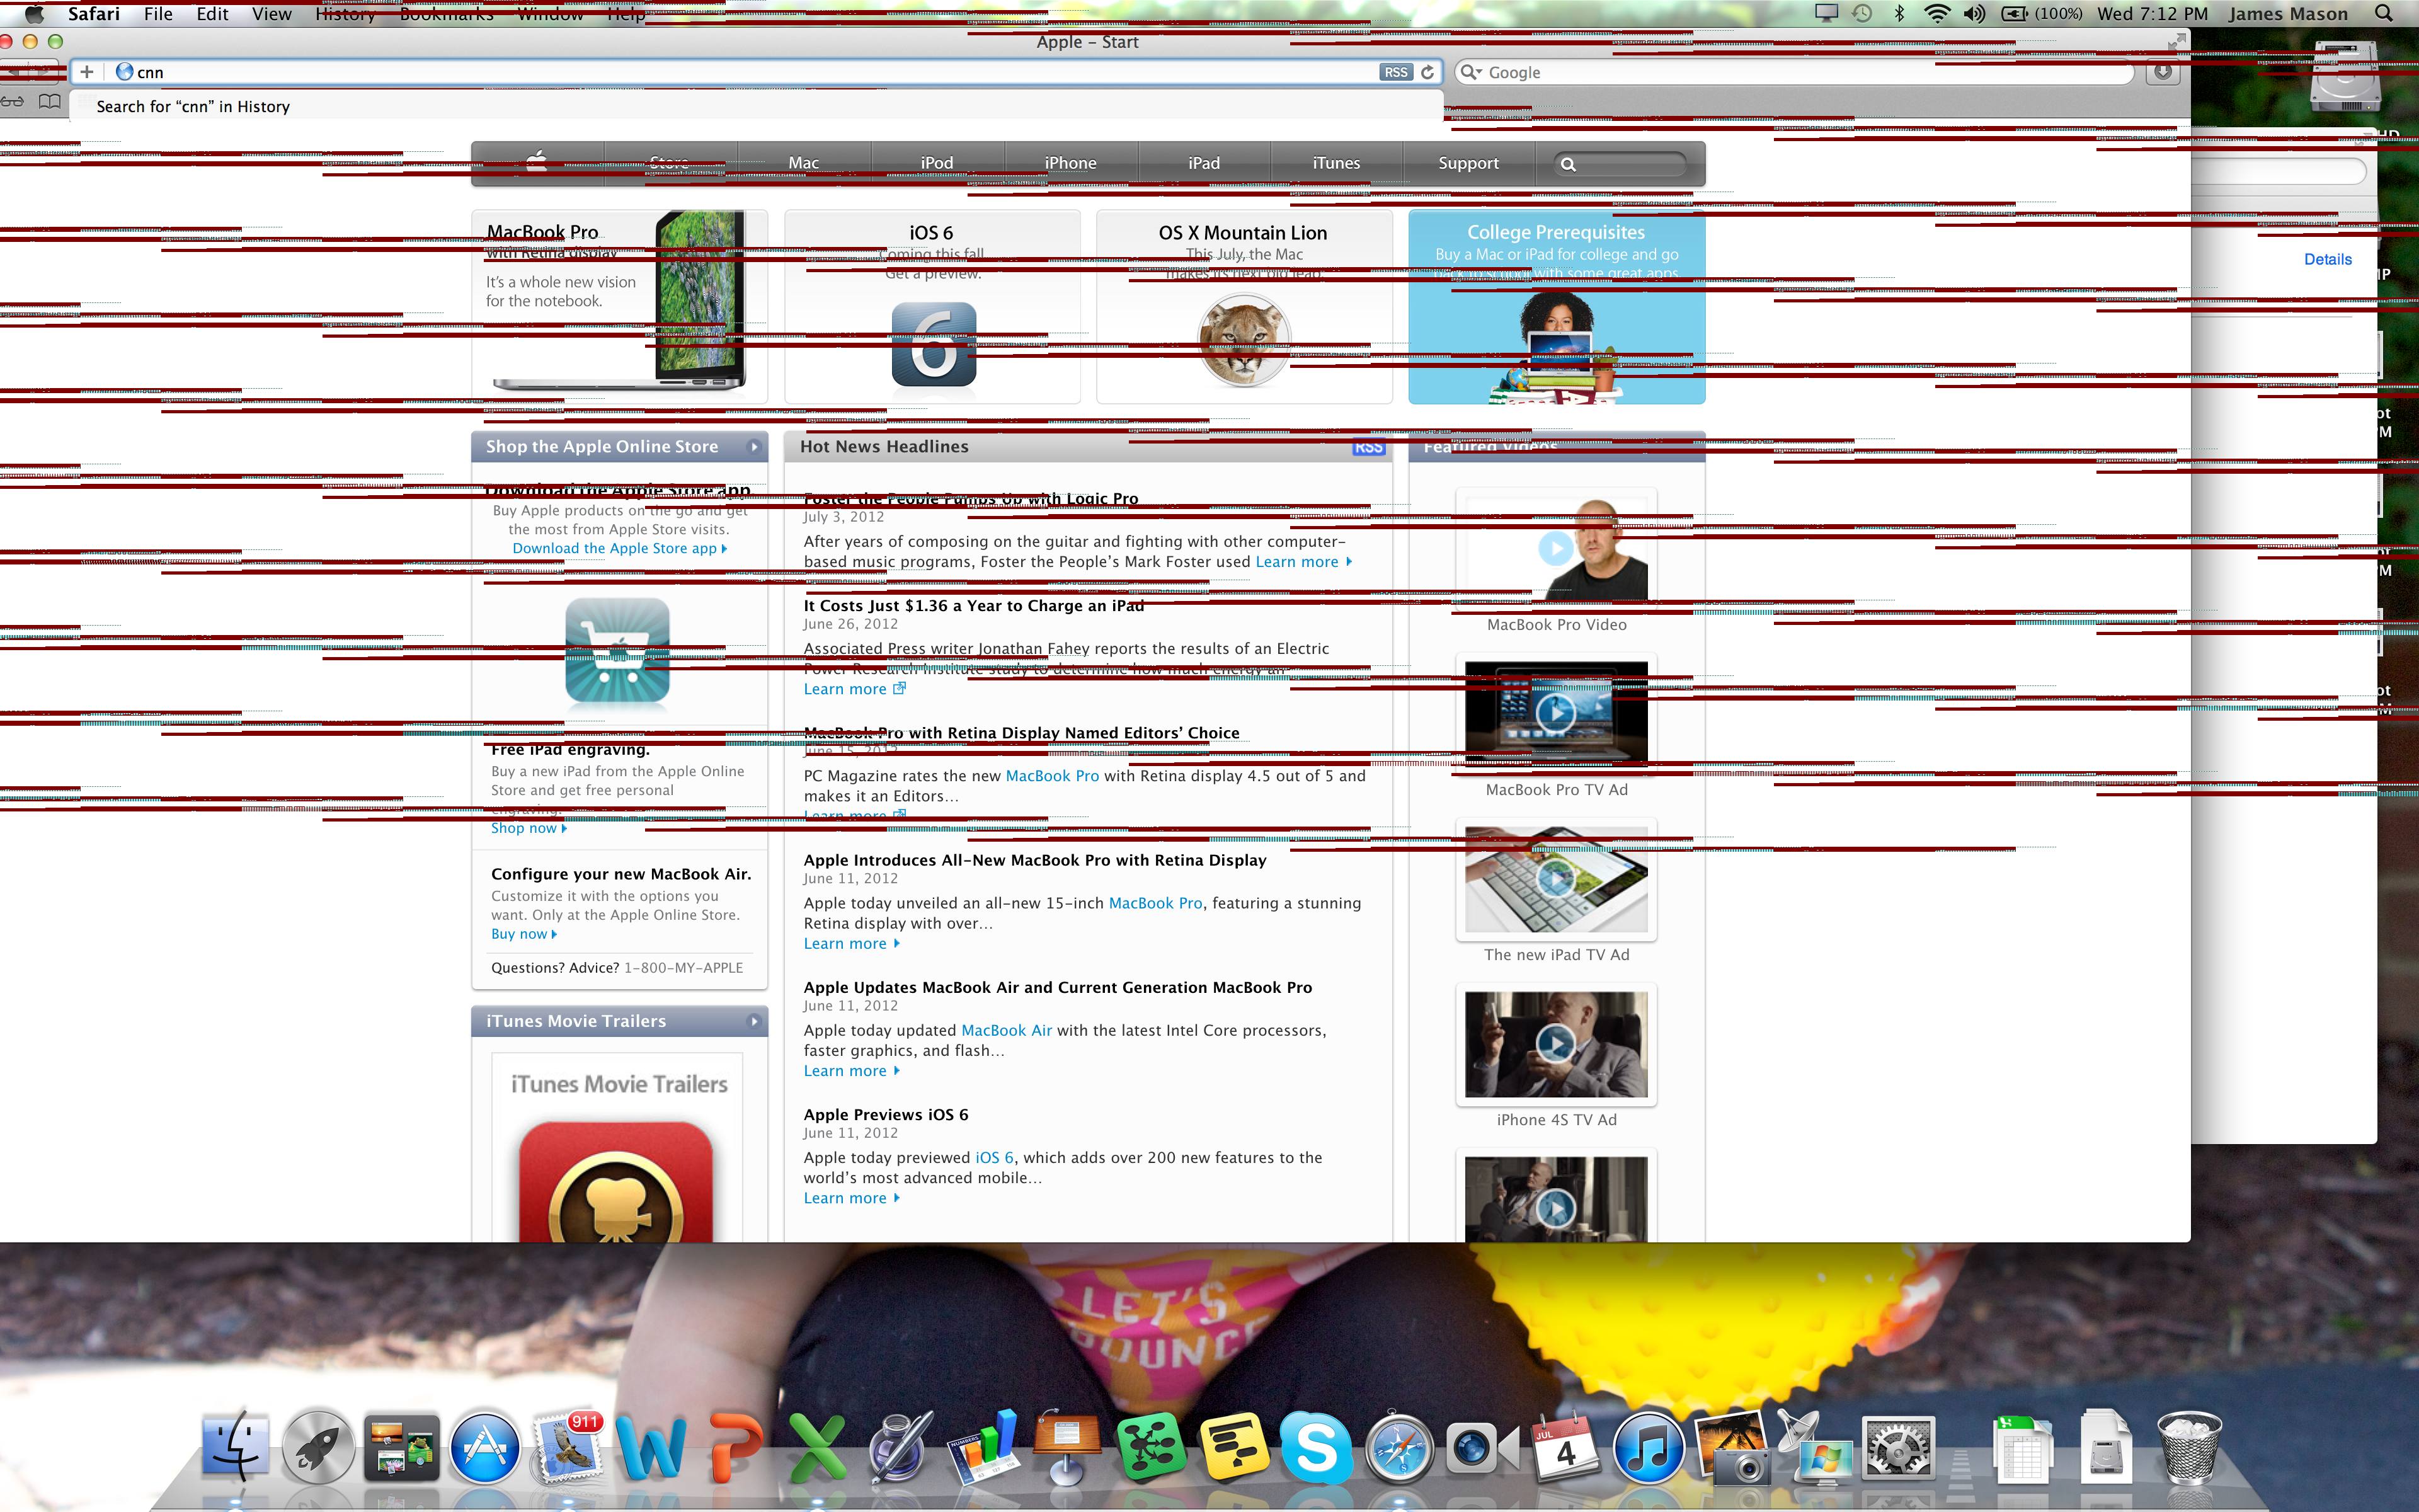2419x1512 pixels.
Task: Play the MacBook Pro Video thumbnail
Action: pos(1555,548)
